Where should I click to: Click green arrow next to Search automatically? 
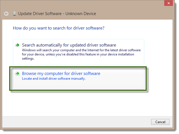tap(18, 45)
